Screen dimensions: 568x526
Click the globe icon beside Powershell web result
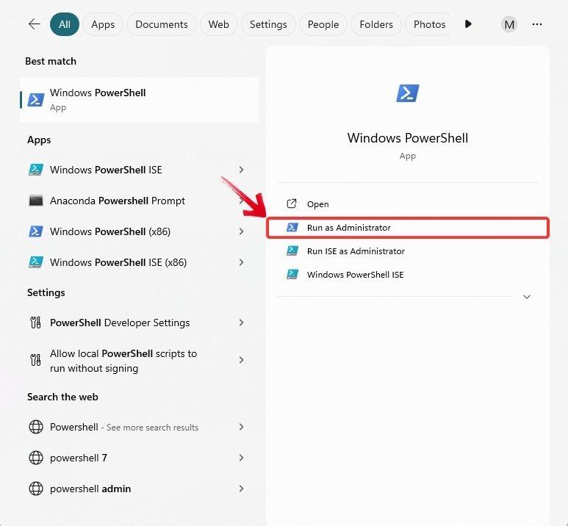[36, 427]
